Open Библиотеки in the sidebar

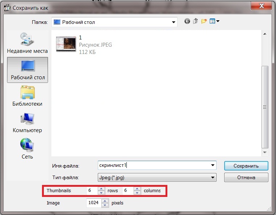pyautogui.click(x=28, y=96)
